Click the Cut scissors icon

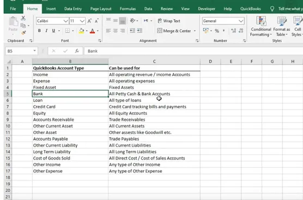pos(23,18)
